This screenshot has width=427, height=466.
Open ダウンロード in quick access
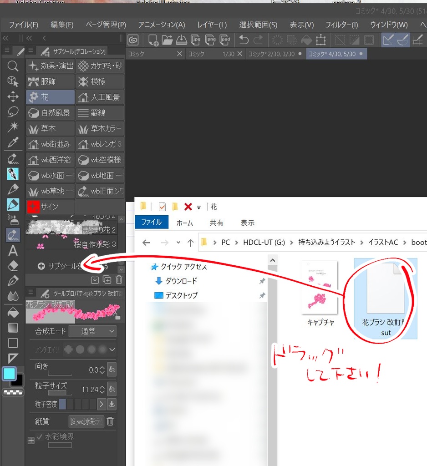pos(181,280)
